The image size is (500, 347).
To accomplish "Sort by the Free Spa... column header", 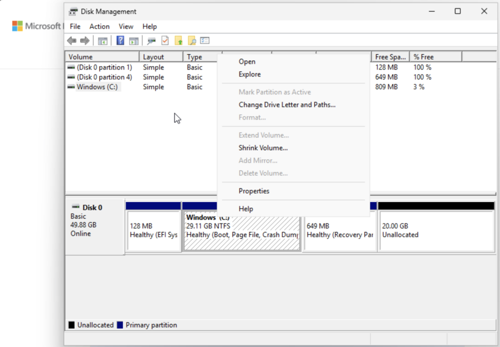I will [x=390, y=56].
